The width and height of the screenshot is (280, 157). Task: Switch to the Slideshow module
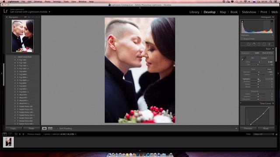(x=249, y=12)
